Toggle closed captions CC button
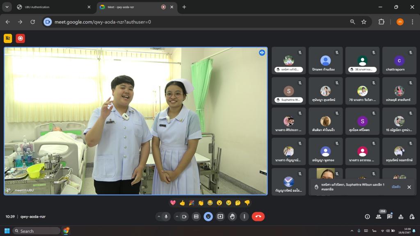The width and height of the screenshot is (420, 236). point(196,217)
